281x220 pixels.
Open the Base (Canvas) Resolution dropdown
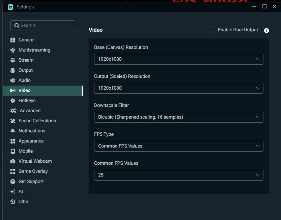[x=178, y=59]
